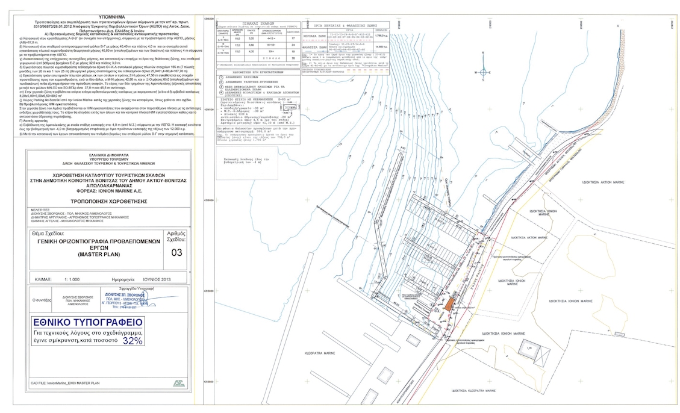The image size is (680, 413).
Task: Click circled number 1 in the H/M legend
Action: coord(221,78)
